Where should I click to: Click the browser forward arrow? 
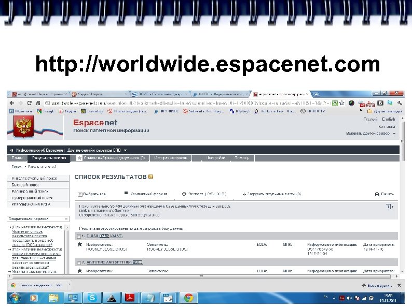point(20,103)
